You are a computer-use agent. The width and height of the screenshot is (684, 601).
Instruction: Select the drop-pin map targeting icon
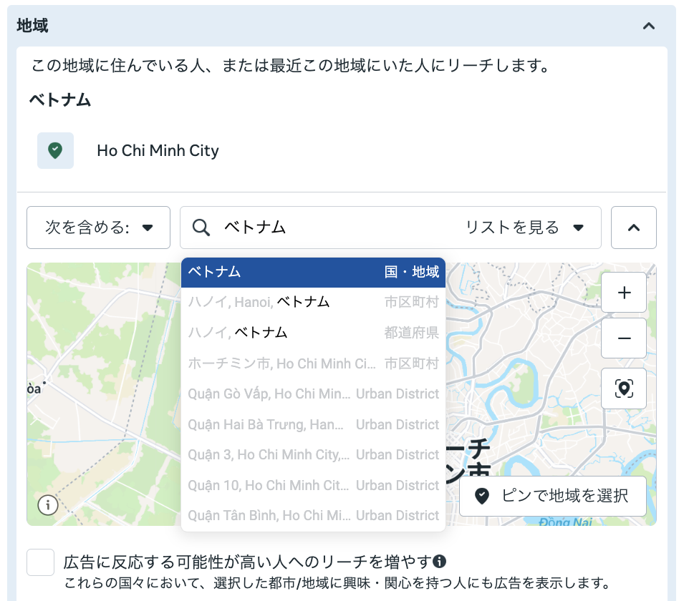click(x=623, y=389)
